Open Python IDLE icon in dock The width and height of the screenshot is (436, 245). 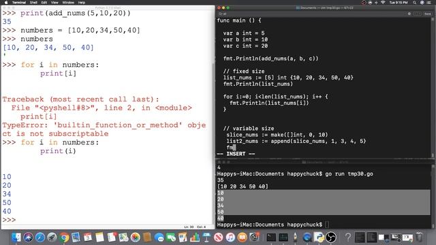(319, 238)
